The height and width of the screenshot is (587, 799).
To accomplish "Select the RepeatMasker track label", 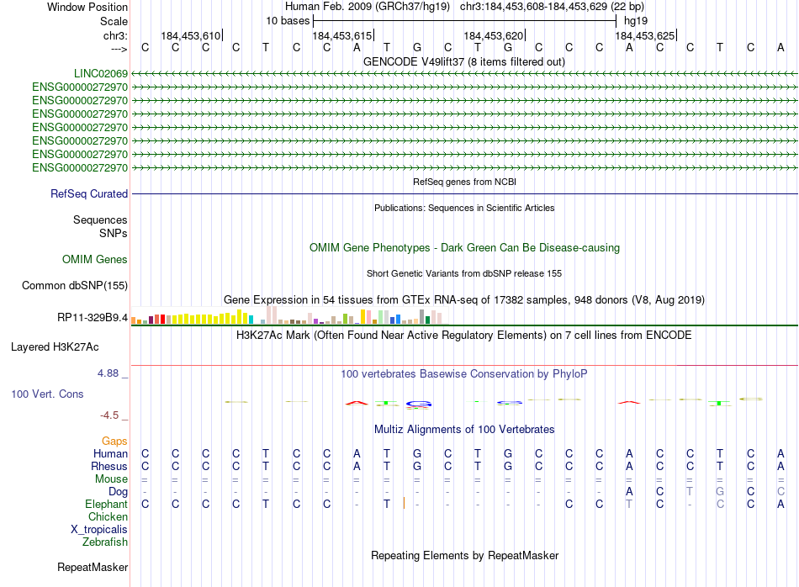I will point(93,567).
